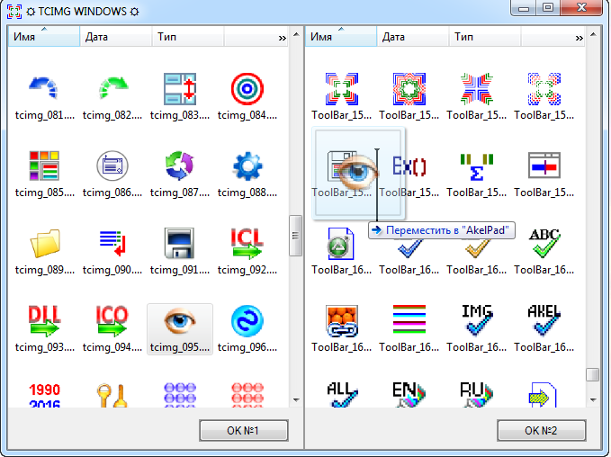Screen dimensions: 611x457
Task: Click the yellow arrow document icon bottom right
Action: click(x=544, y=395)
